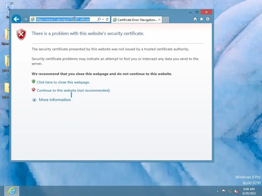Click the bold "We recommend that you close" text
This screenshot has width=262, height=196.
(102, 74)
